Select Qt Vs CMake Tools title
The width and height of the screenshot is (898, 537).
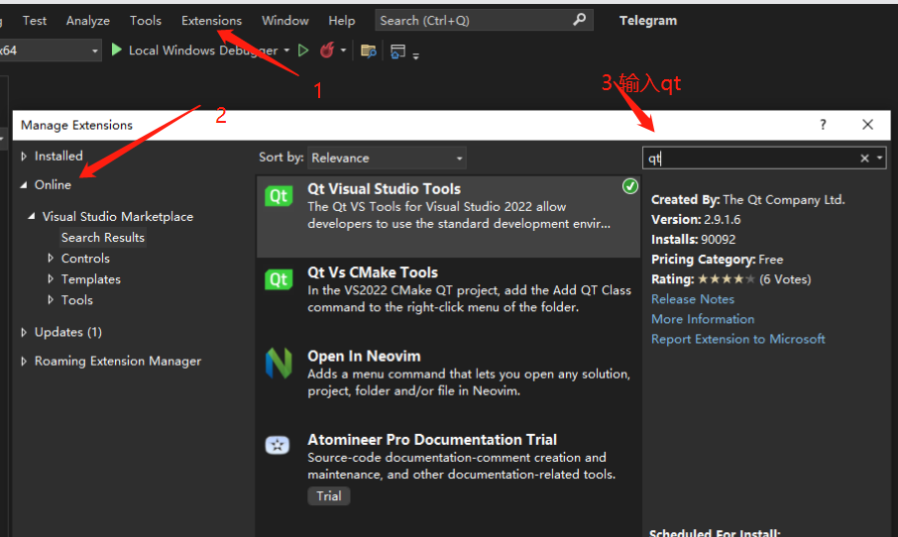tap(373, 272)
